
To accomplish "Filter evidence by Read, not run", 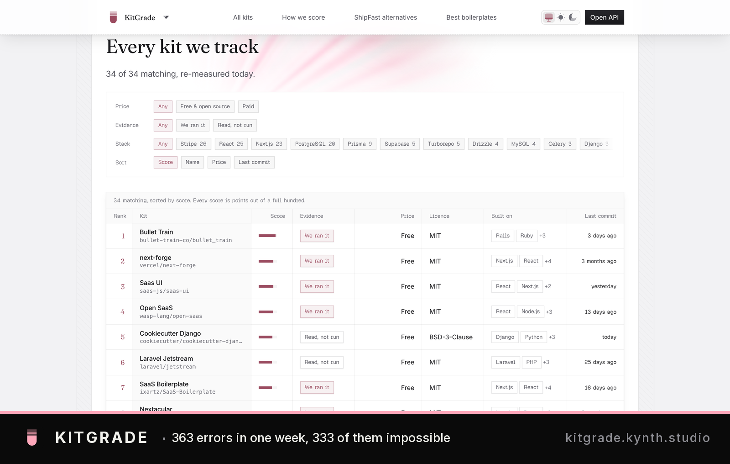I will coord(235,125).
